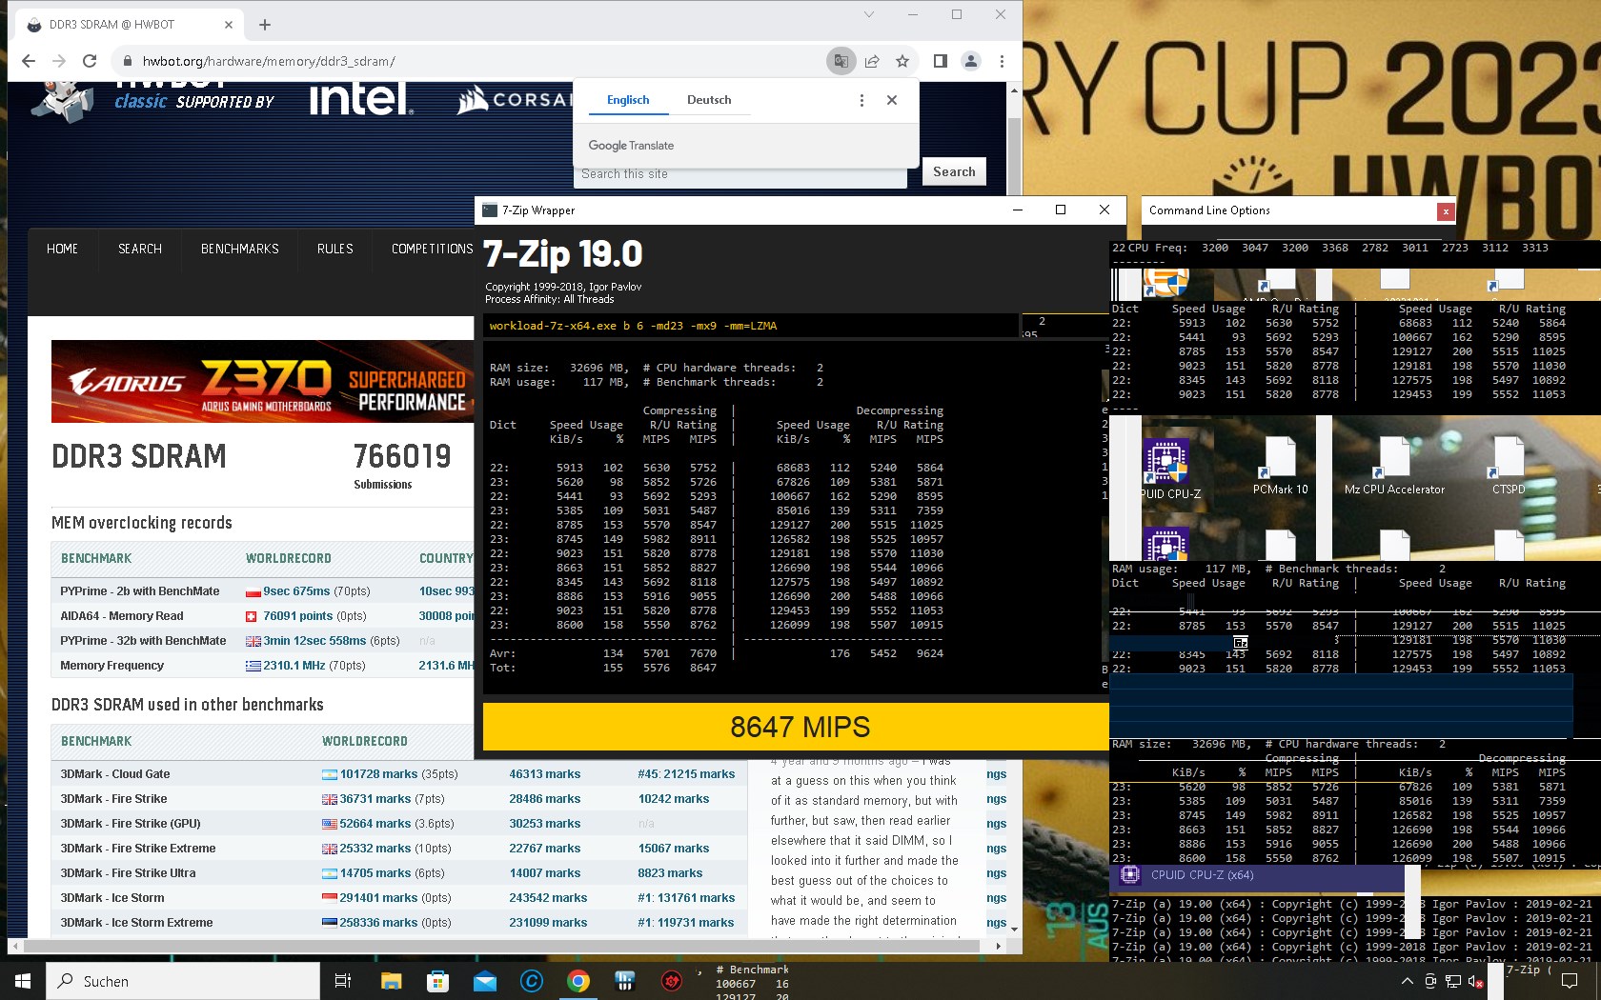Open Microsoft Store from taskbar
1601x1000 pixels.
pos(437,981)
